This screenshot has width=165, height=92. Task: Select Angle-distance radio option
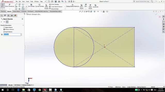[x=4, y=27]
